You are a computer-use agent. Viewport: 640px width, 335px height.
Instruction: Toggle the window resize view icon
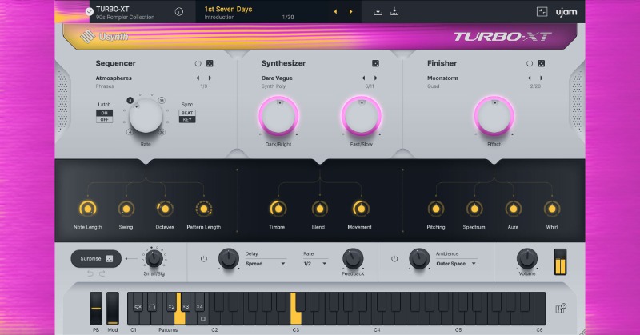542,12
